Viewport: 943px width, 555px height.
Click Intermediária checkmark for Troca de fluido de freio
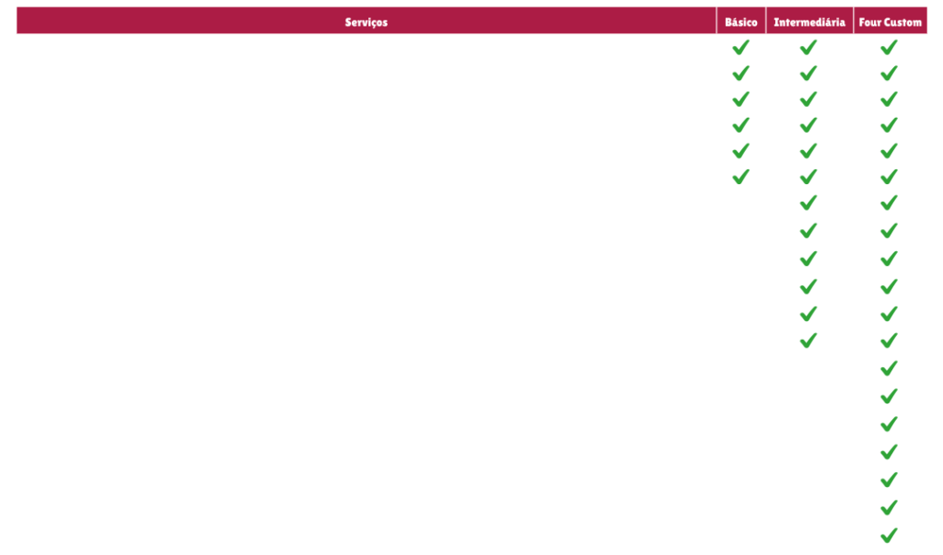tap(808, 231)
